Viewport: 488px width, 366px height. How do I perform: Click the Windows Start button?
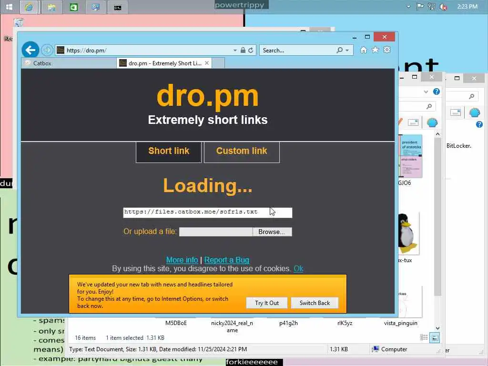click(10, 7)
